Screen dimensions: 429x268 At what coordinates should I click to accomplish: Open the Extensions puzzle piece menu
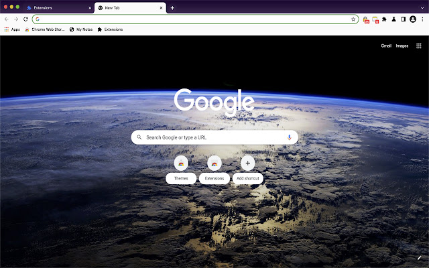(x=384, y=19)
